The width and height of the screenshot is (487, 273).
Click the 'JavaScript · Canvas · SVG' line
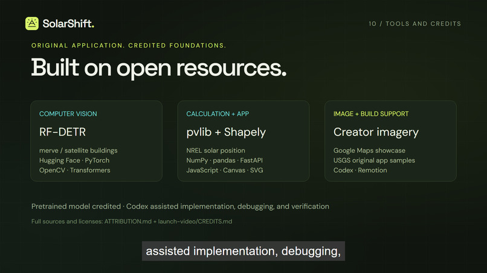click(225, 170)
